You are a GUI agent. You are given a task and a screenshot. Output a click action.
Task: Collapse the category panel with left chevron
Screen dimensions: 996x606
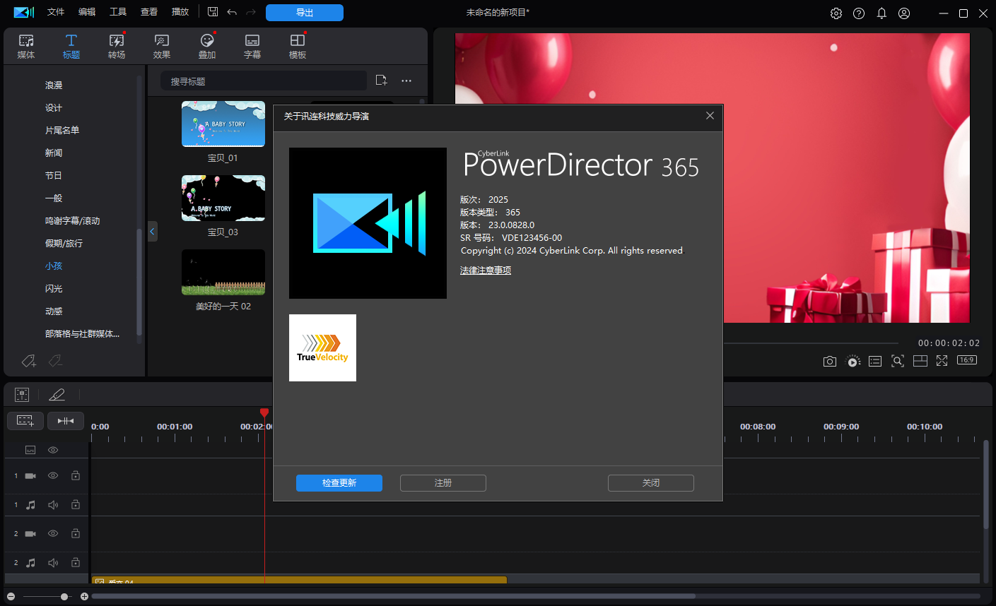[x=152, y=231]
